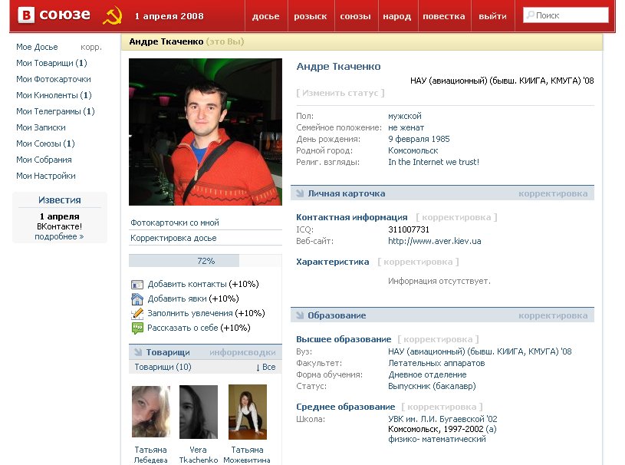Collapse the Личная карточка section

[x=300, y=194]
